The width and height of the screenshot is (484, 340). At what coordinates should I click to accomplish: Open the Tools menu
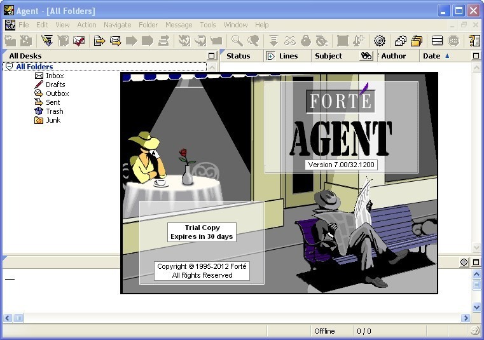(208, 25)
